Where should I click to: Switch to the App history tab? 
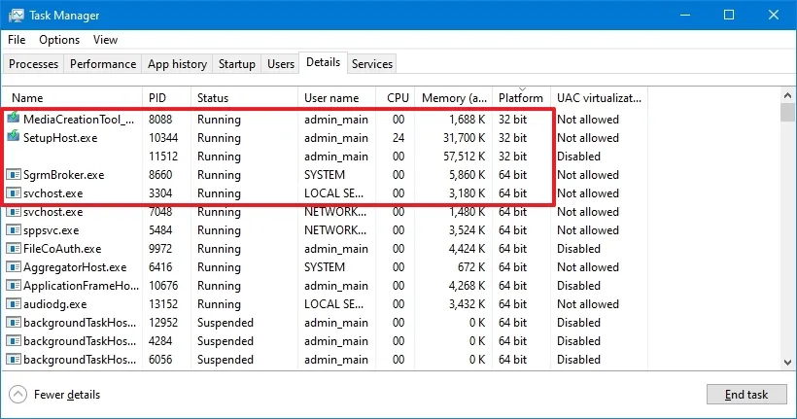pos(177,64)
